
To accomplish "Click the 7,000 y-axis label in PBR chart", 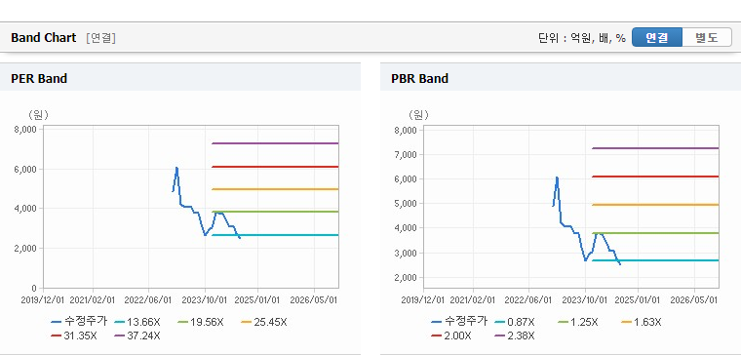I will click(x=407, y=154).
